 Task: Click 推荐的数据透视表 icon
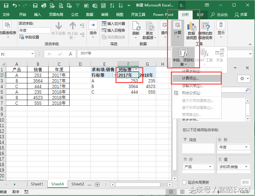pyautogui.click(x=205, y=31)
